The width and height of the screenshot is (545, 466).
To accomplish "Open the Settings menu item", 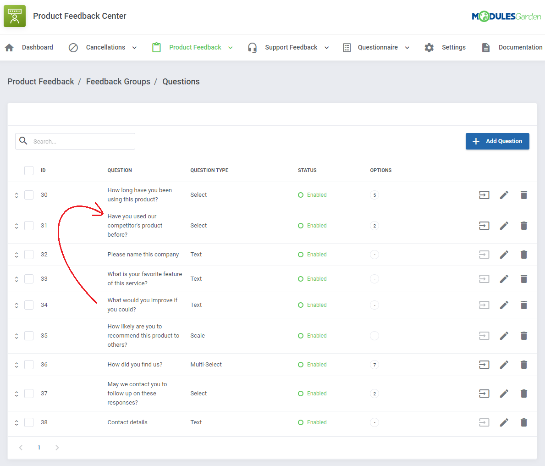I will click(445, 47).
